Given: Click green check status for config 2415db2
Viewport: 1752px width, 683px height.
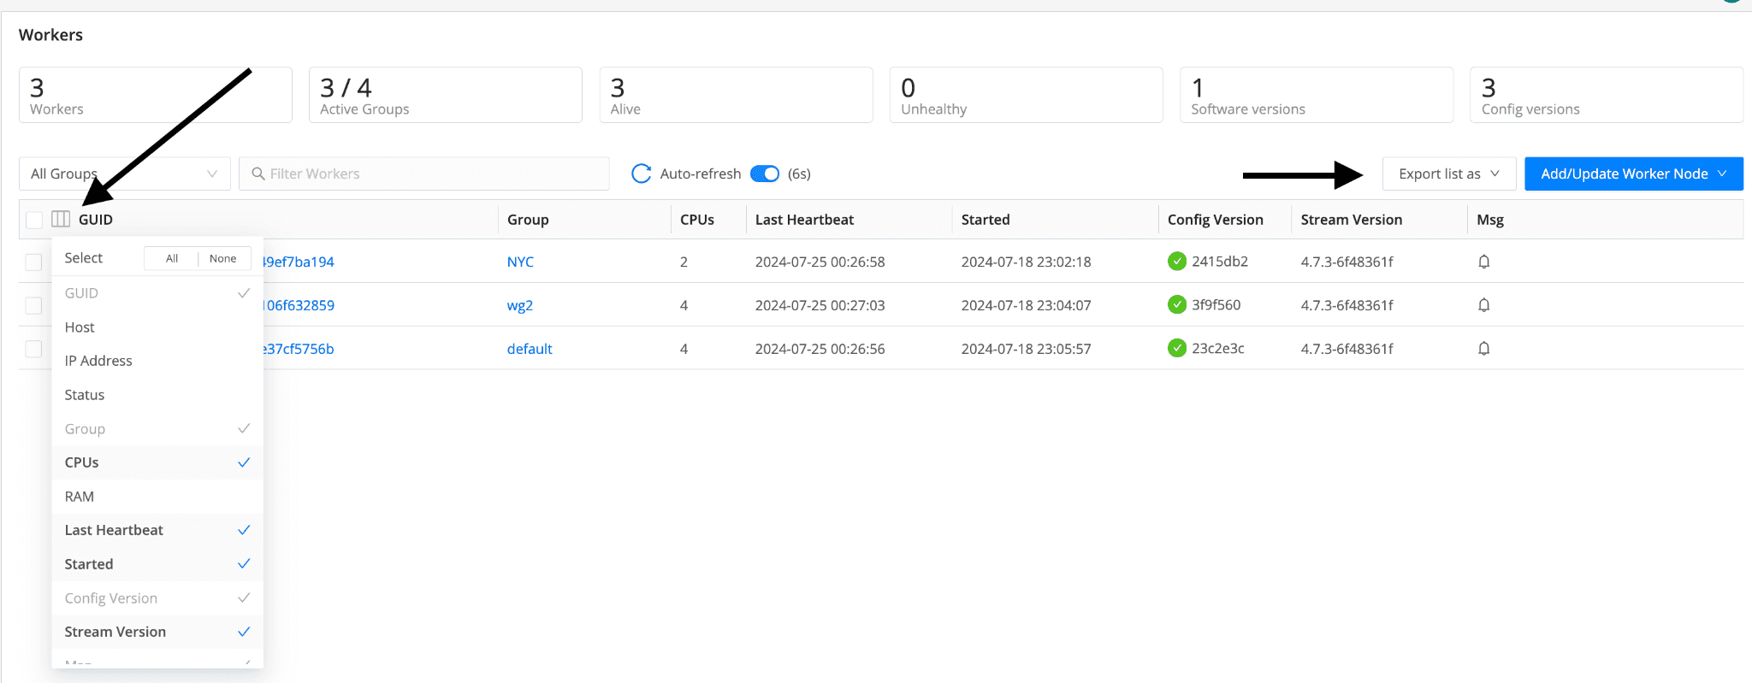Looking at the screenshot, I should coord(1177,262).
